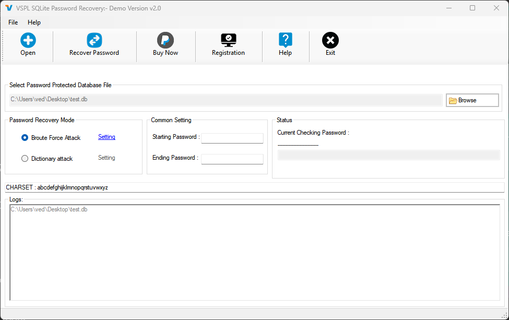Image resolution: width=509 pixels, height=320 pixels.
Task: Open the File menu
Action: tap(13, 22)
